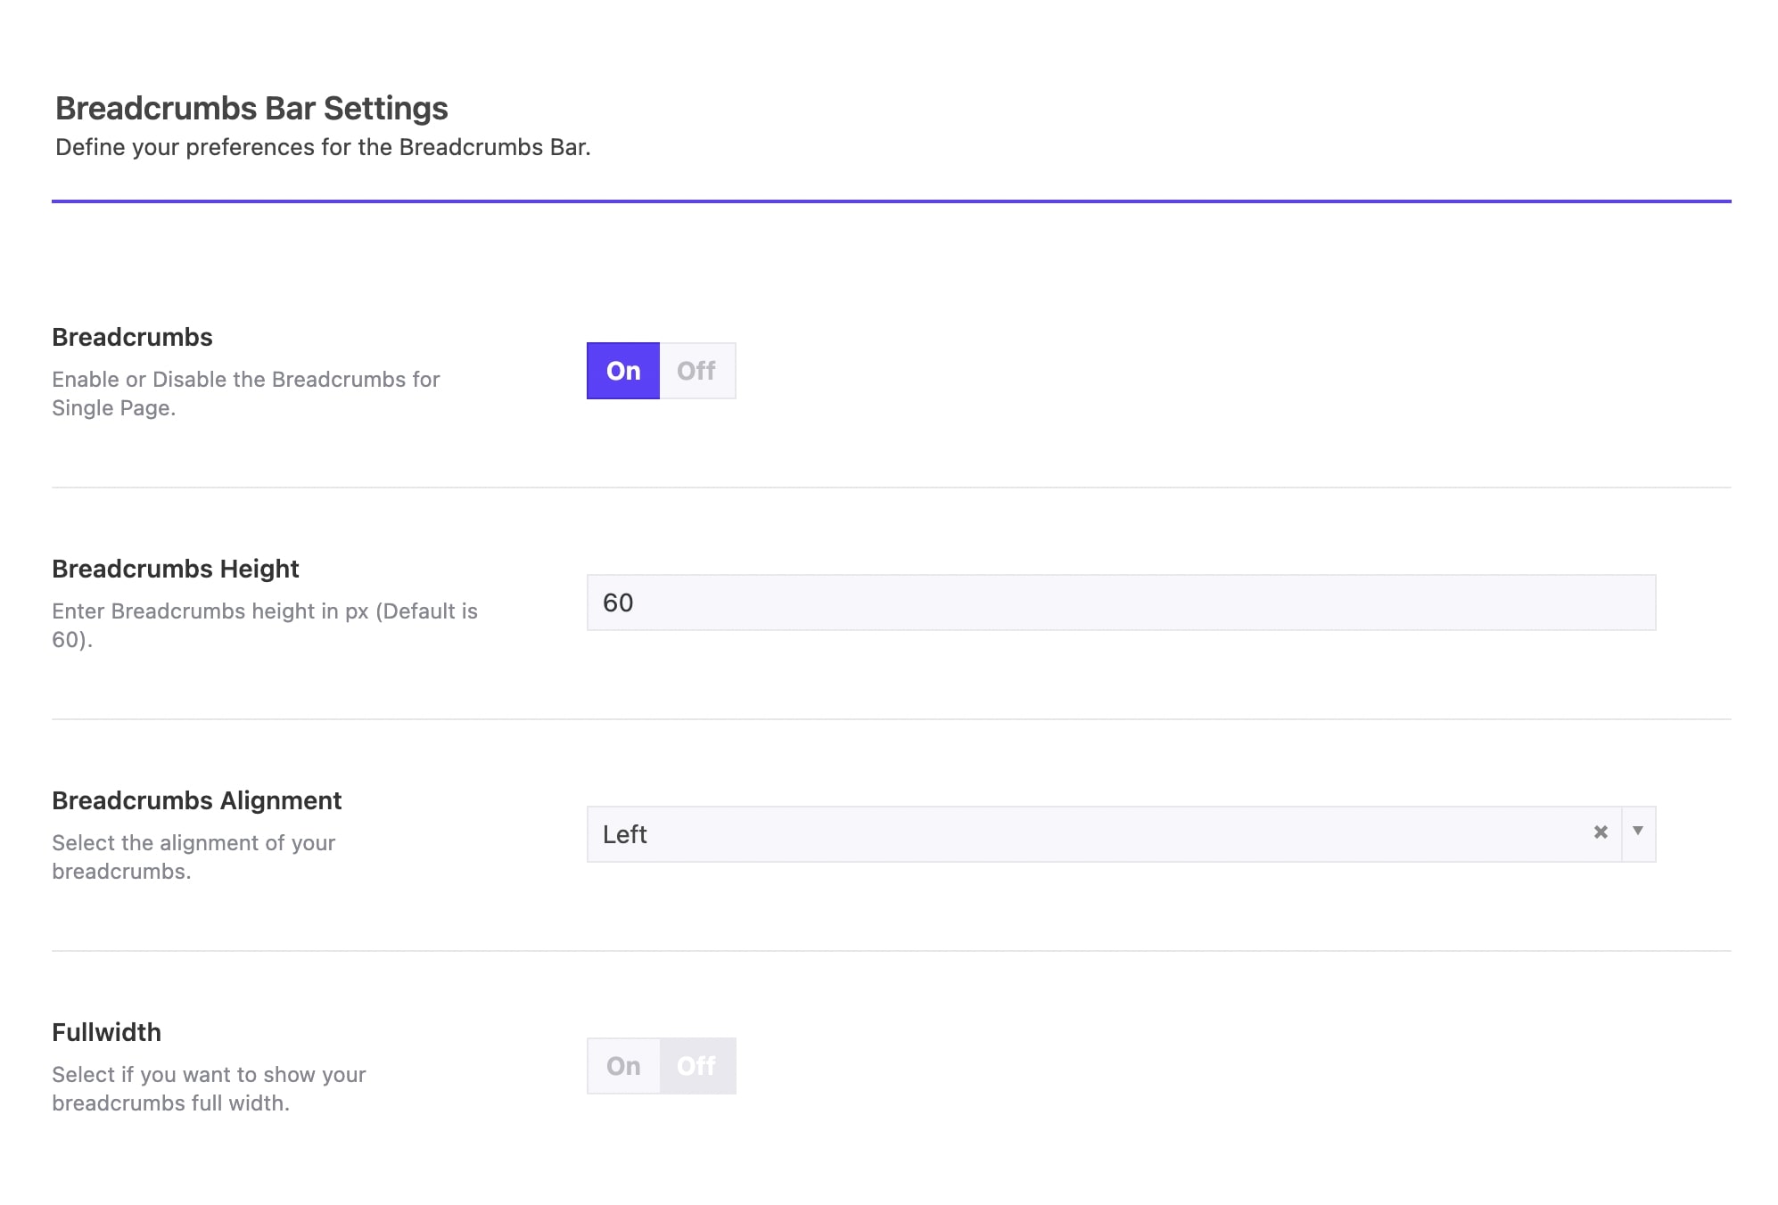Screen dimensions: 1778x1205
Task: Turn the Breadcrumbs toggle On
Action: tap(622, 371)
